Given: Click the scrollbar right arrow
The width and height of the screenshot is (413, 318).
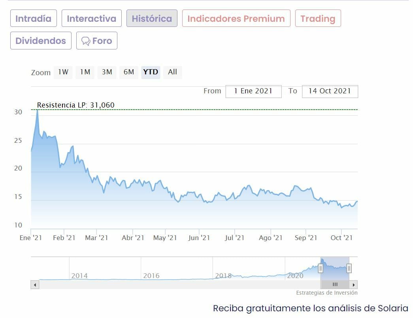Looking at the screenshot, I should pyautogui.click(x=354, y=285).
